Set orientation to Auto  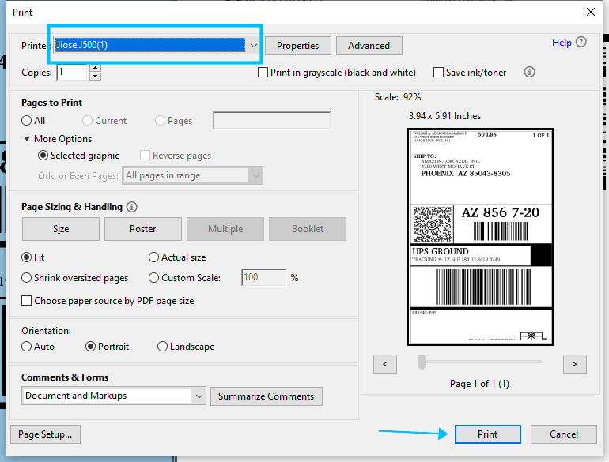click(26, 347)
